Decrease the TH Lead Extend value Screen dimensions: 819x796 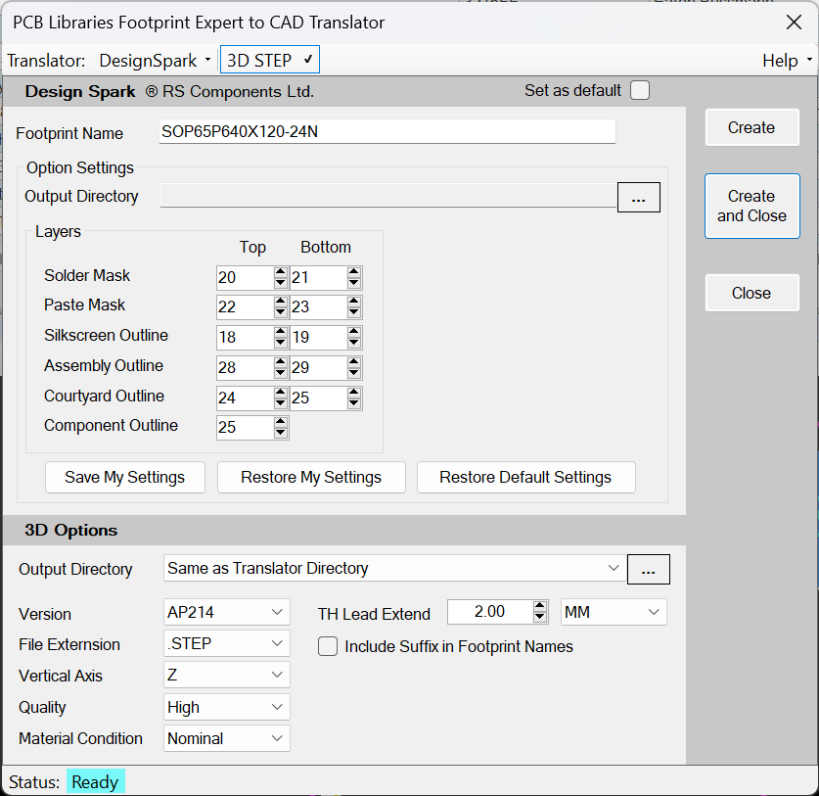coord(540,617)
